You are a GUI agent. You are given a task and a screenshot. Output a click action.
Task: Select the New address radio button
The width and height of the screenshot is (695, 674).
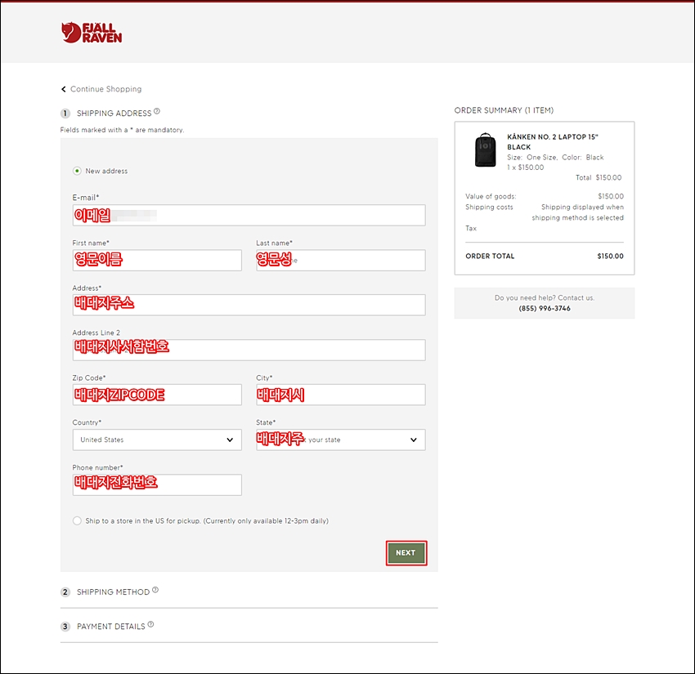[77, 171]
